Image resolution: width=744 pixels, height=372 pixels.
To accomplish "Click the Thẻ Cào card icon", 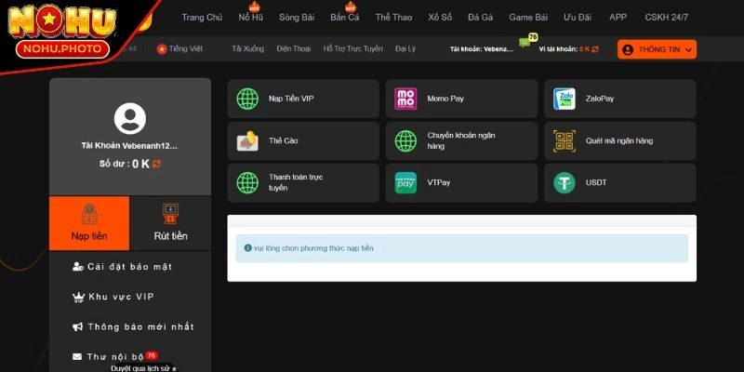I will (247, 140).
